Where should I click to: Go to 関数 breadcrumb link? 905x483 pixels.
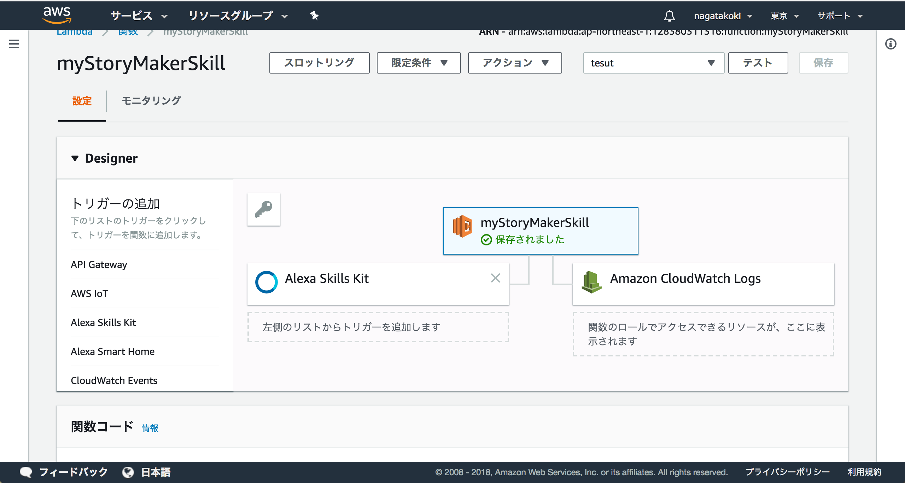point(128,32)
